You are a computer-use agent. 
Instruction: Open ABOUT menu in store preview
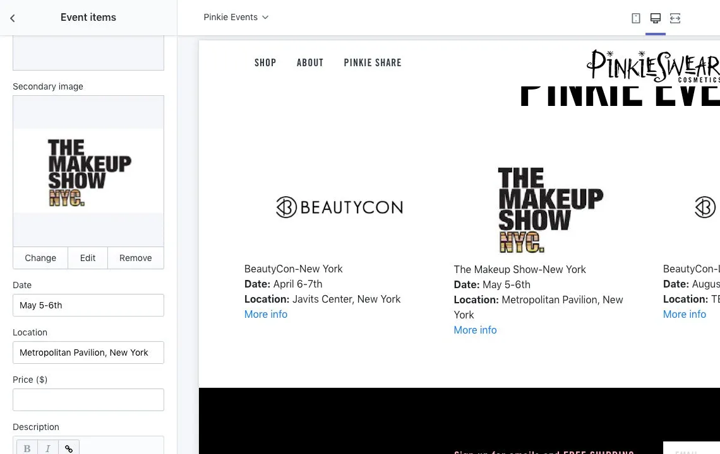[310, 63]
